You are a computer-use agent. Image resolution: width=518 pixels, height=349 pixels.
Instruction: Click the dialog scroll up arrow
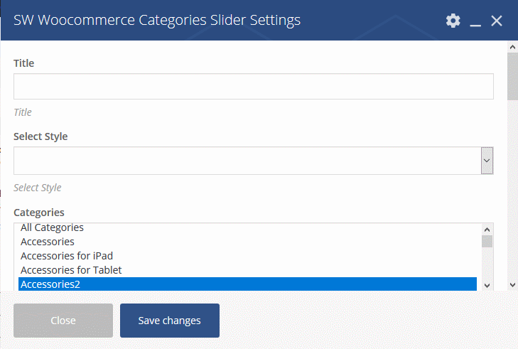[x=513, y=47]
